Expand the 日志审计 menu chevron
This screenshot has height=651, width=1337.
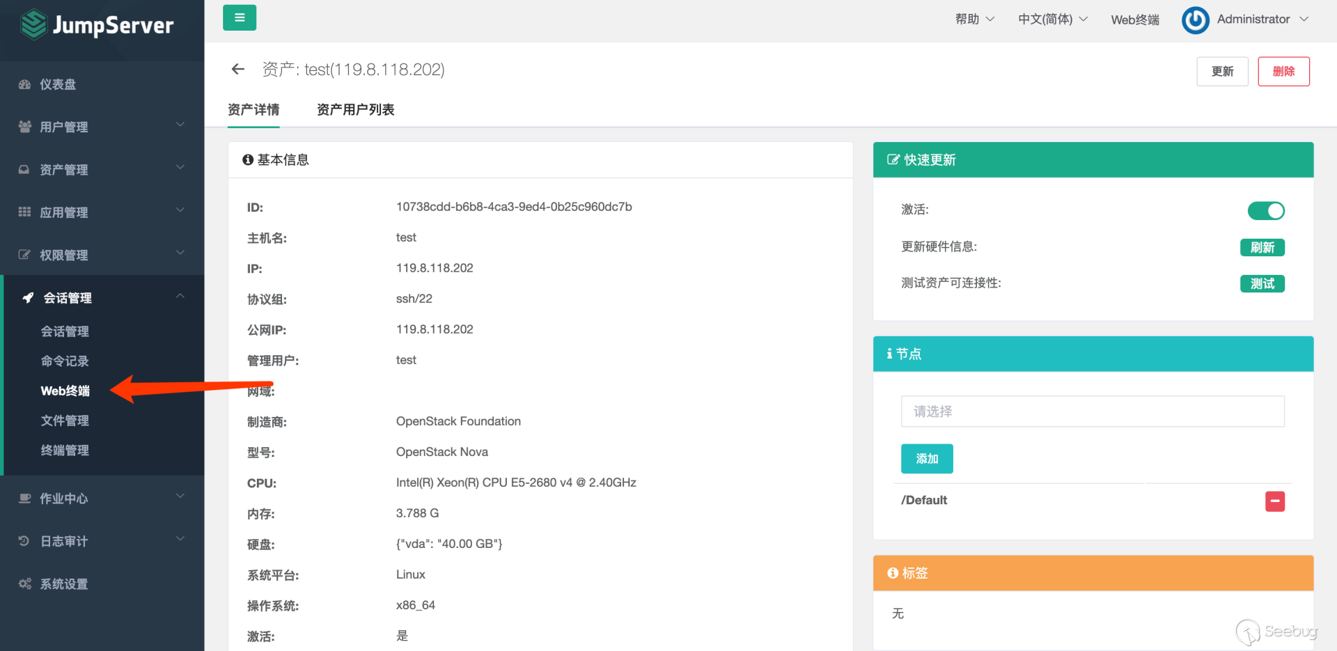[x=180, y=539]
